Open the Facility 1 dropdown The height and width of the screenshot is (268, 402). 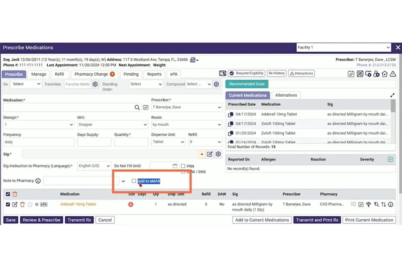[x=344, y=48]
